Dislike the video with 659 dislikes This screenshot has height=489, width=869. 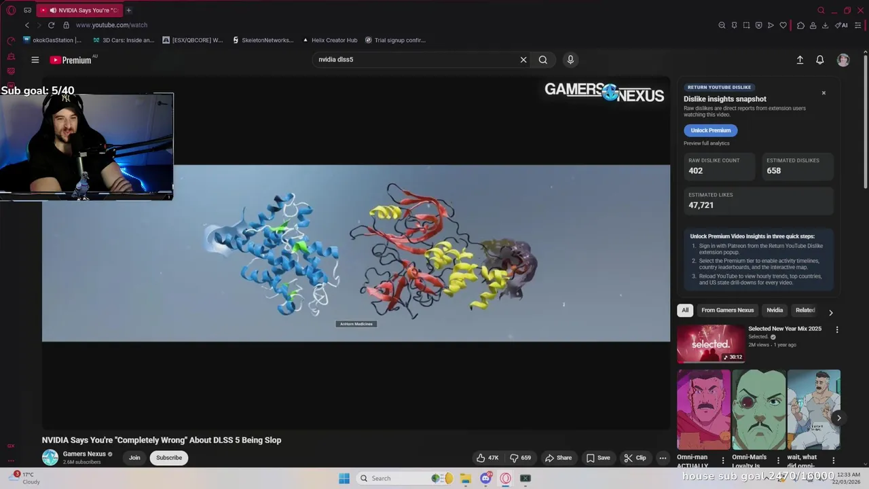(x=521, y=458)
